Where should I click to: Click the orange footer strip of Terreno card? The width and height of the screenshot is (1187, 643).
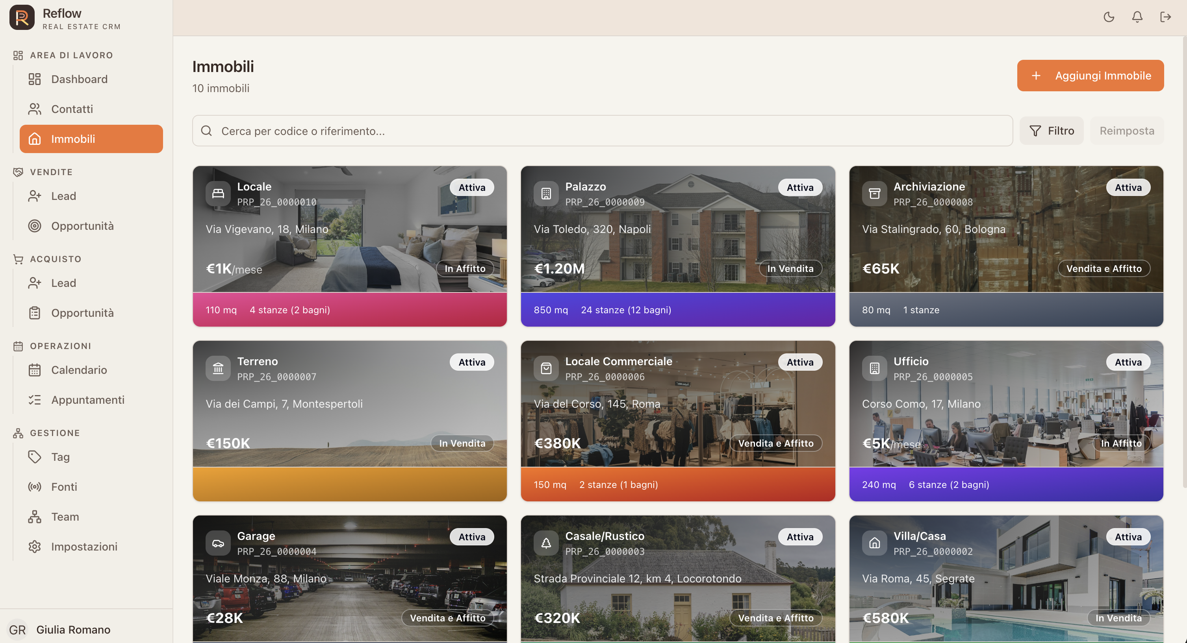point(350,485)
